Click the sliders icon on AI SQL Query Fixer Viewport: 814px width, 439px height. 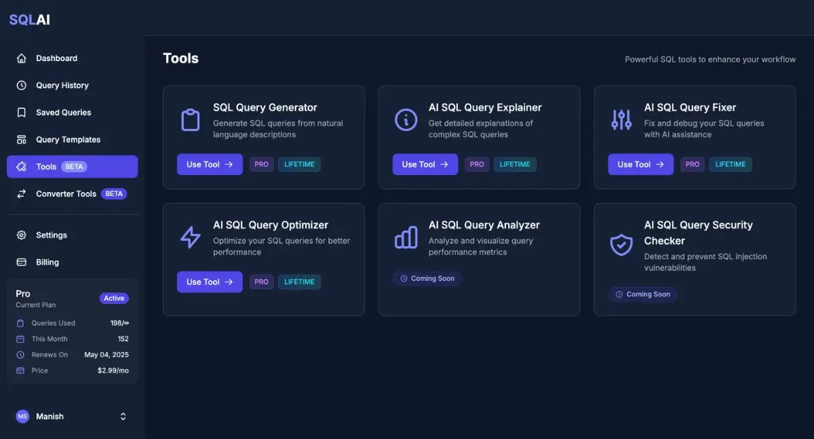point(621,120)
